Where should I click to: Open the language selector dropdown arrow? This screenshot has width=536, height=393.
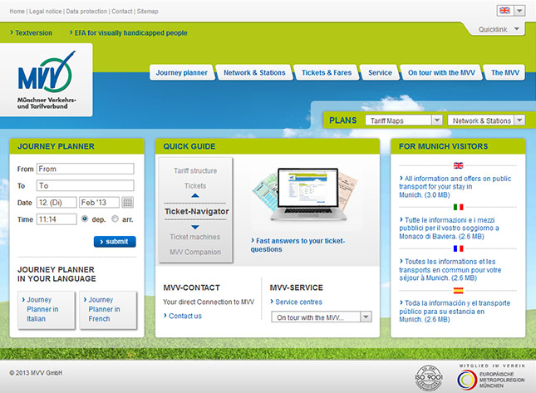click(519, 11)
